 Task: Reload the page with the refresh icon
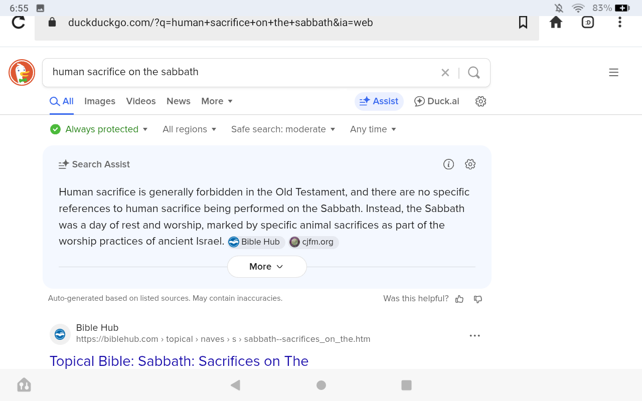19,23
